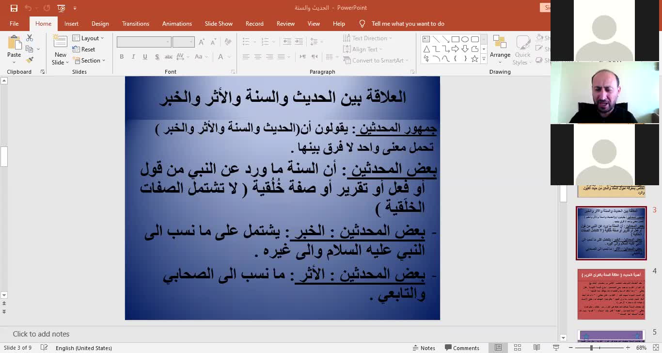Image resolution: width=662 pixels, height=353 pixels.
Task: Click the New Slide icon
Action: (x=60, y=42)
